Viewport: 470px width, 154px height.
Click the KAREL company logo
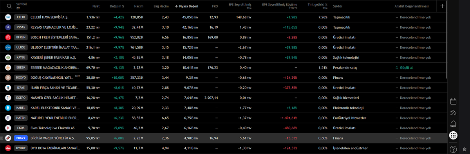pyautogui.click(x=8, y=108)
